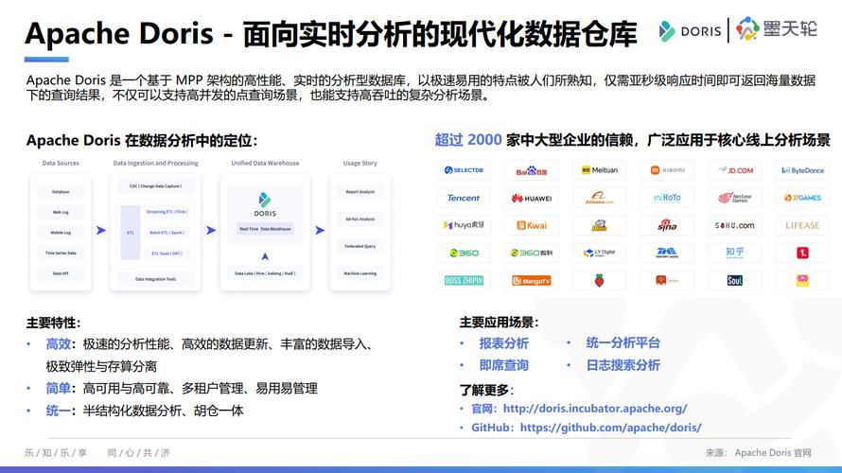This screenshot has height=473, width=842.
Task: Click the SelectDB company logo
Action: (x=464, y=170)
